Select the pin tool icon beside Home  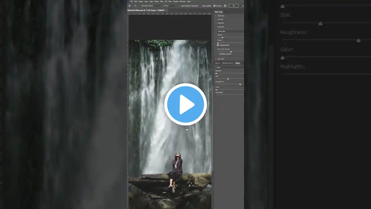point(135,6)
